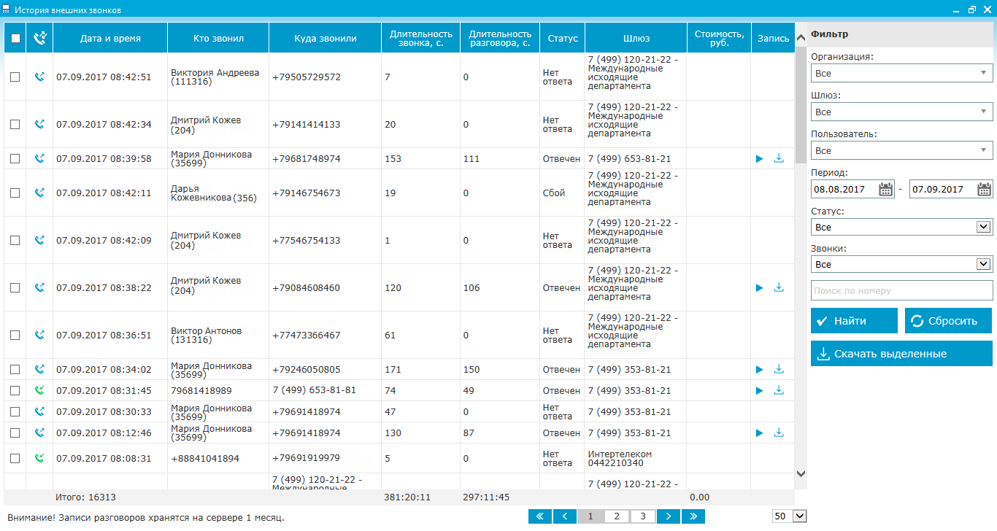Check the row for call at 08:42:09
The height and width of the screenshot is (531, 997).
[15, 241]
